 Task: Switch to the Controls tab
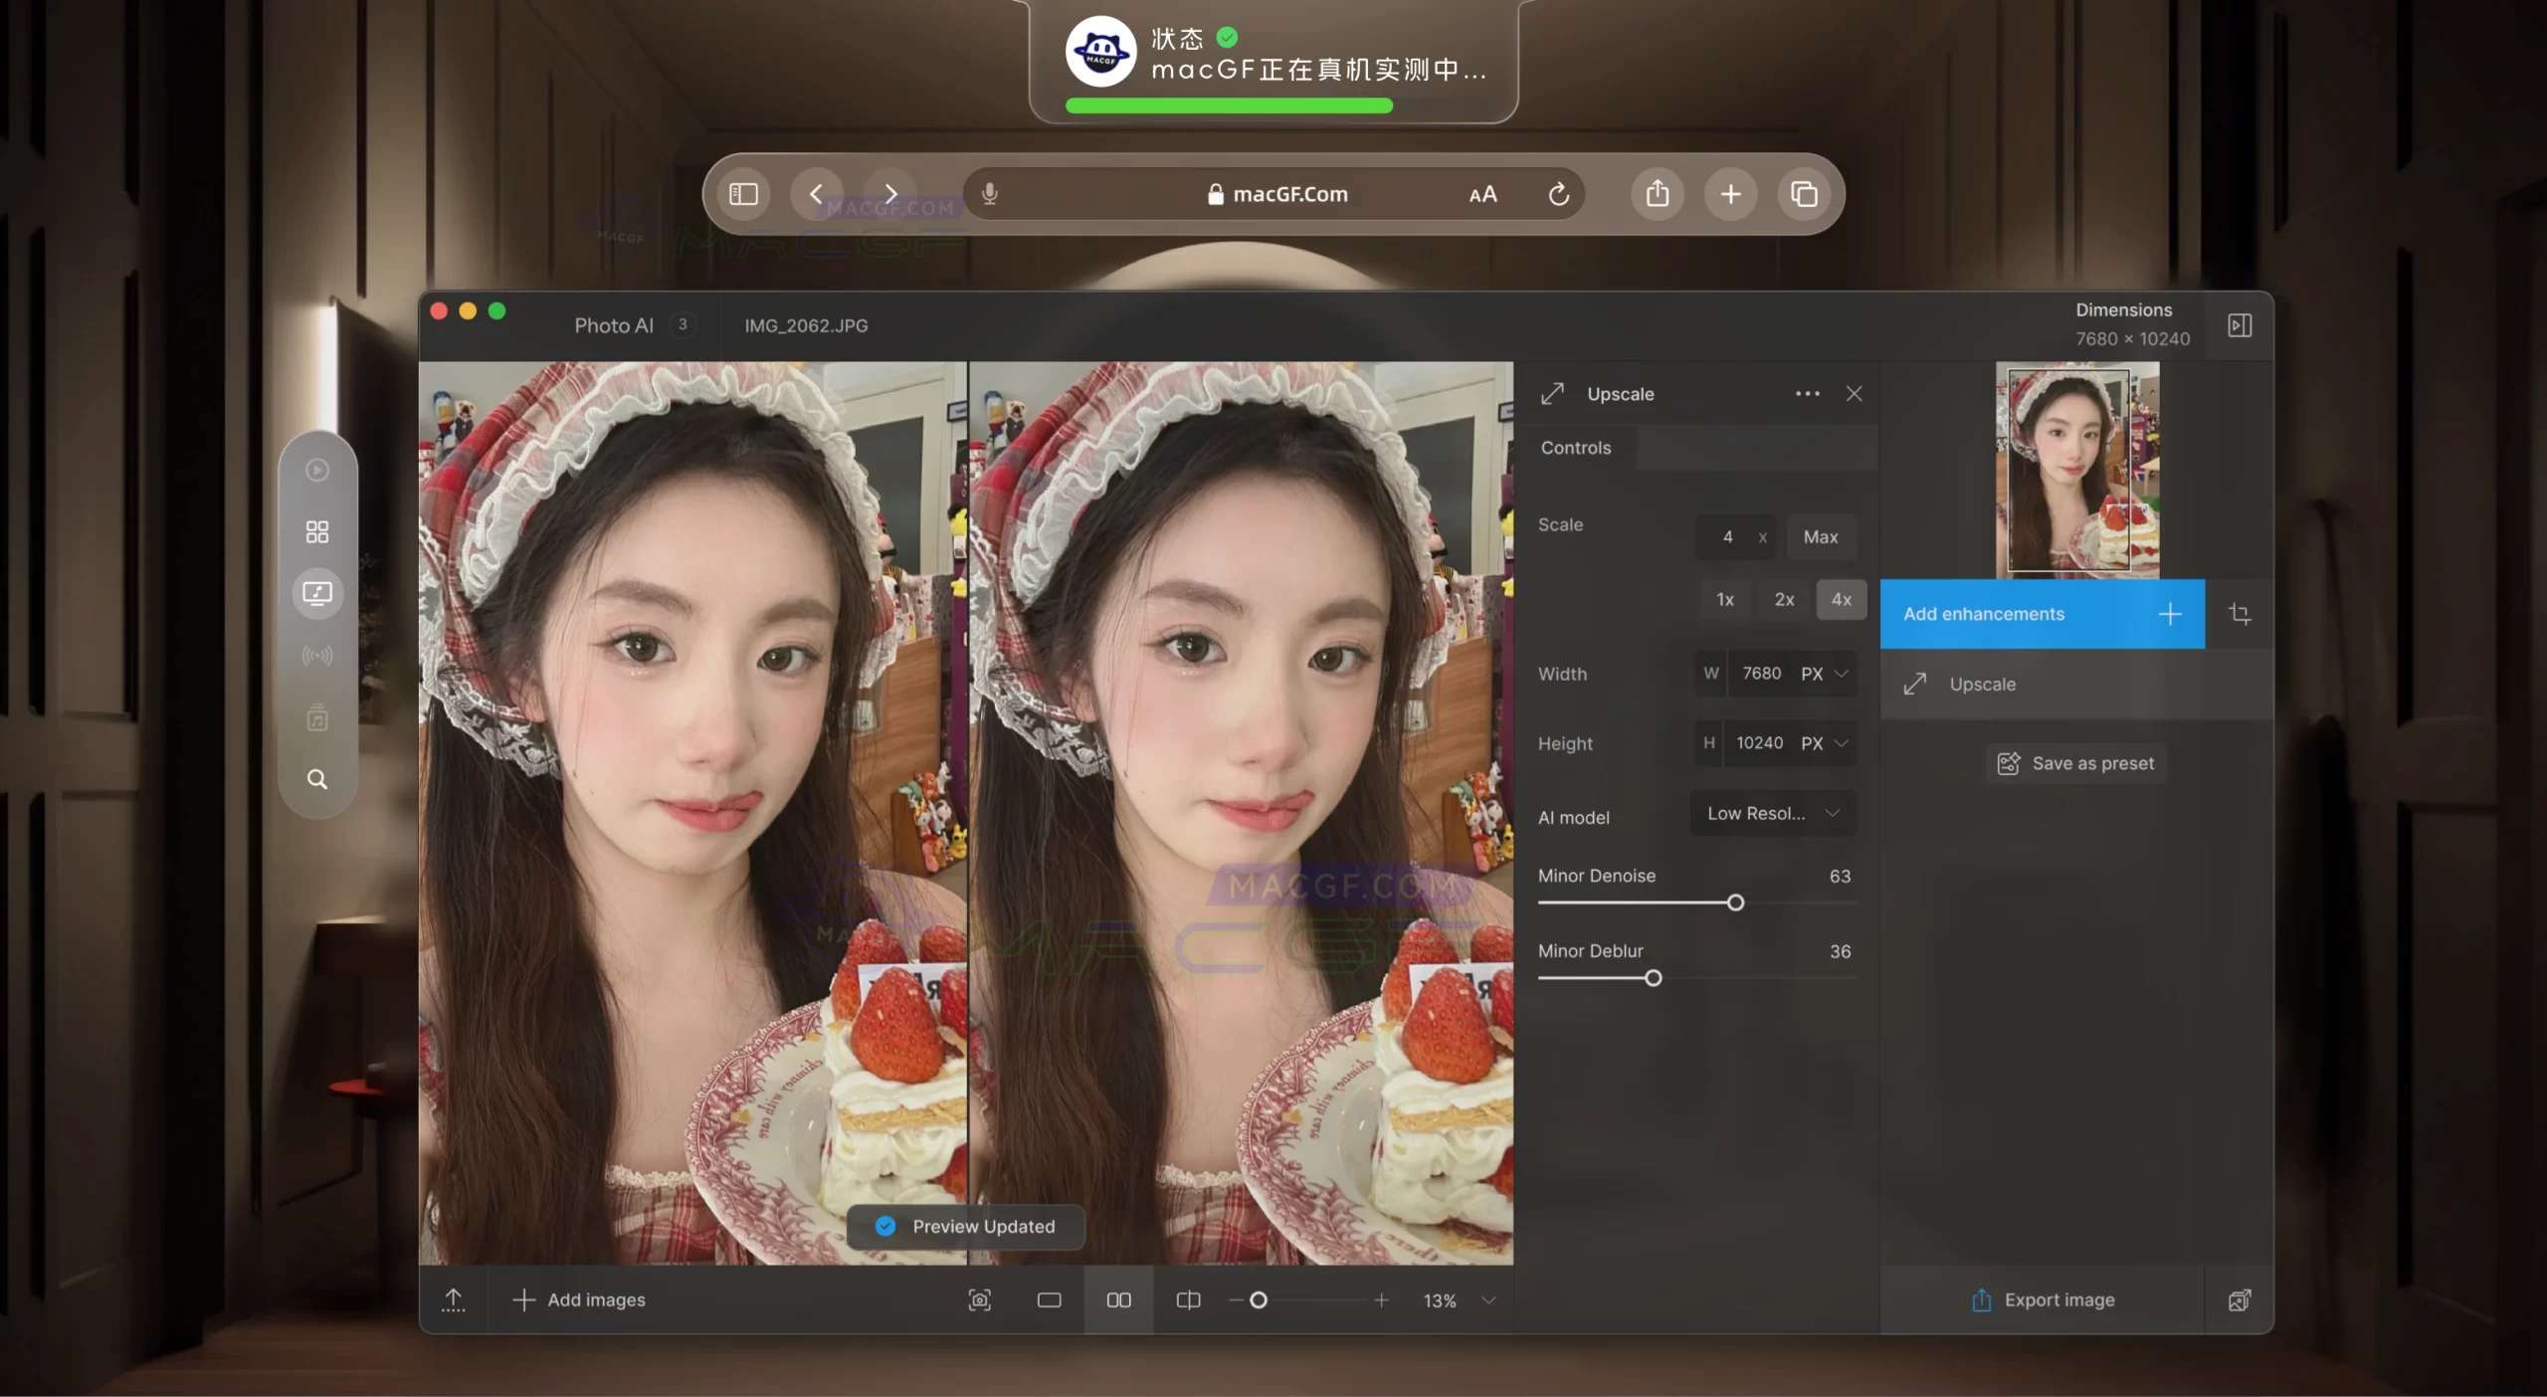[x=1576, y=447]
